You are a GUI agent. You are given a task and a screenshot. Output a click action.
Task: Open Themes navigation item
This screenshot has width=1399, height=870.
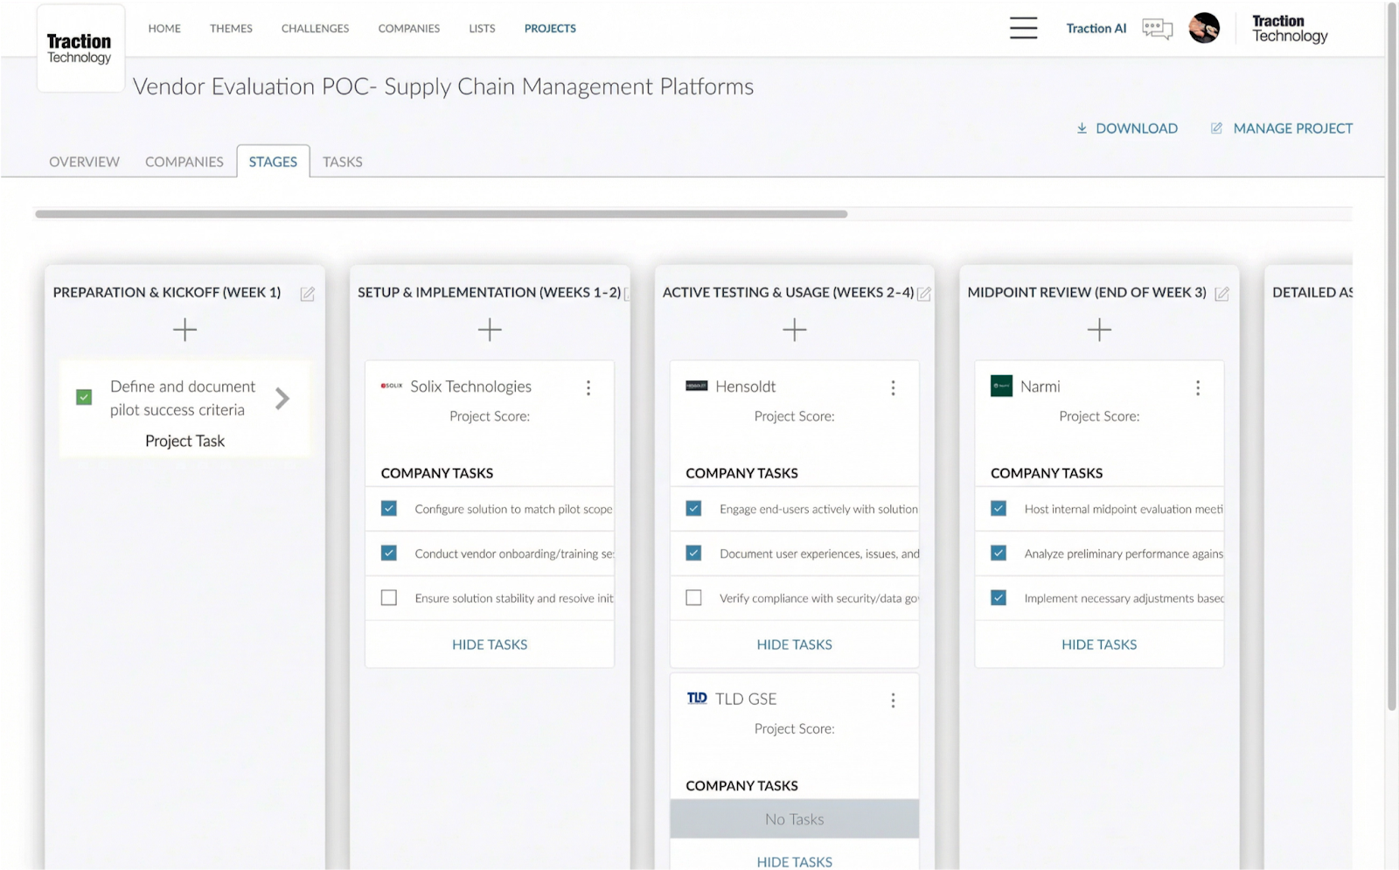[x=231, y=28]
